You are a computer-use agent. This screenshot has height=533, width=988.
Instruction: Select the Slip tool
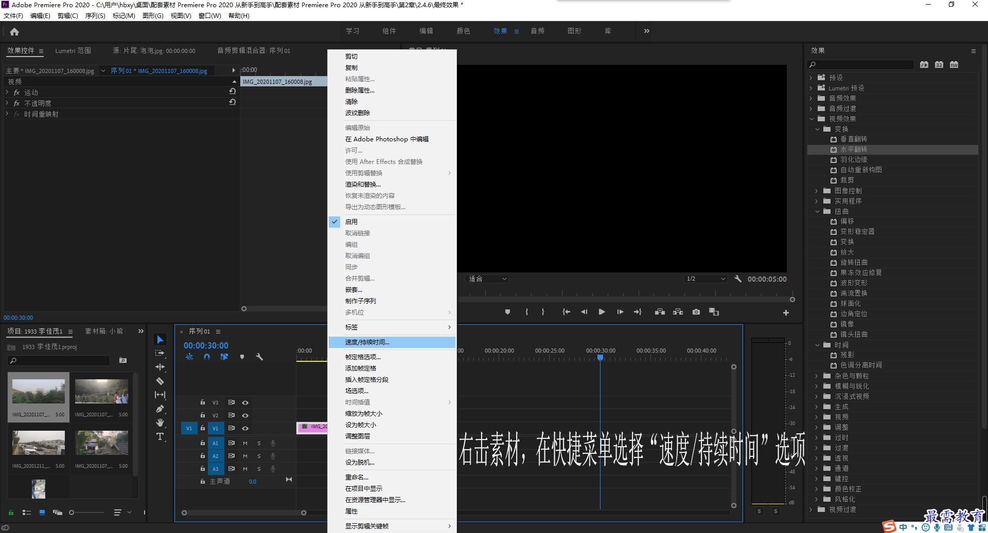click(160, 395)
